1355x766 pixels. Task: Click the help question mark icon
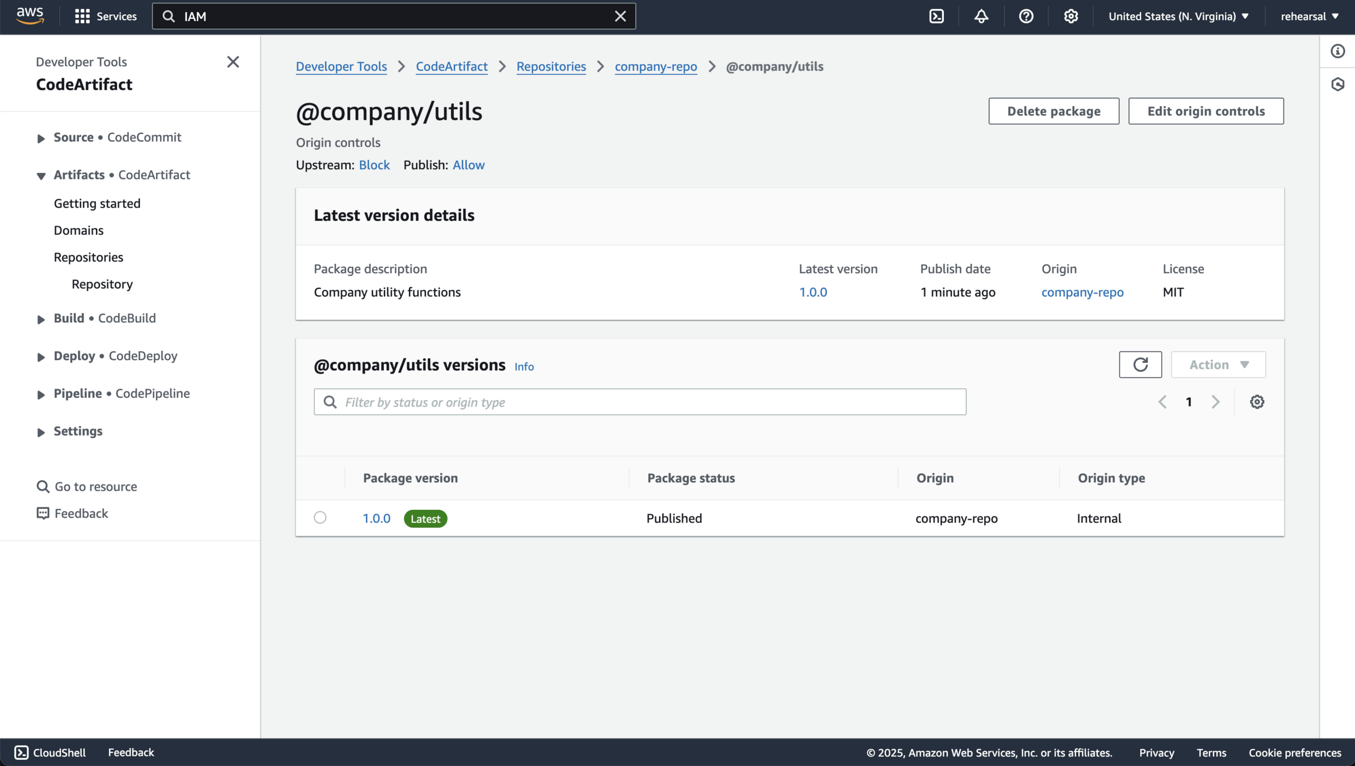tap(1026, 16)
